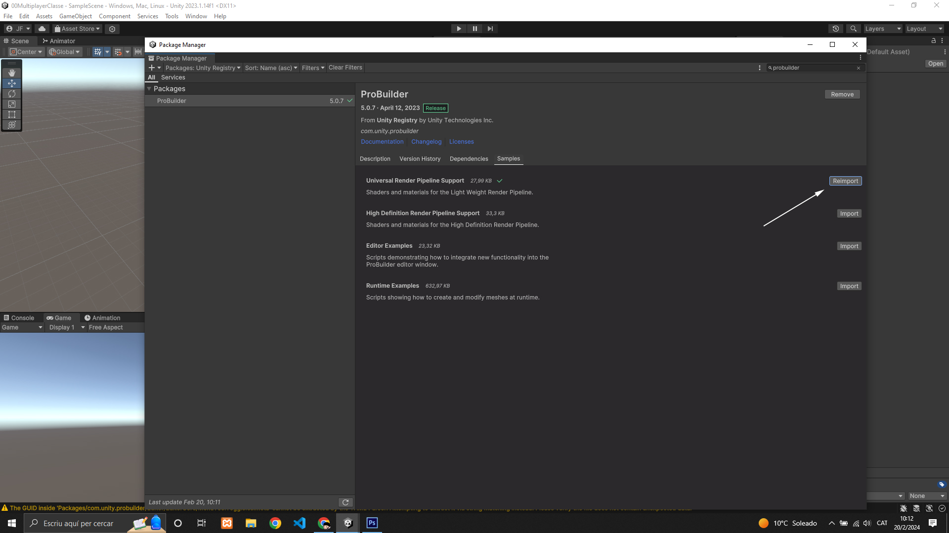Select the Hand view tool
Screen dimensions: 949x533
(x=12, y=73)
